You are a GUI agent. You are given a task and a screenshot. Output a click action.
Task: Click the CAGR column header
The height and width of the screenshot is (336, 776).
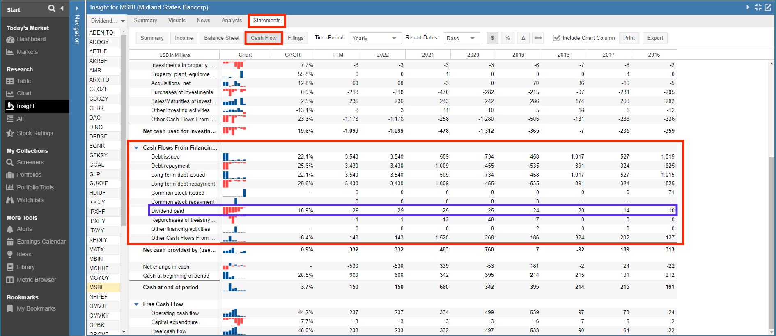tap(293, 55)
